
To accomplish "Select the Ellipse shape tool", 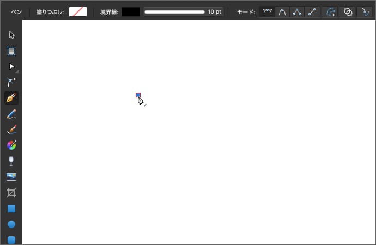I will pyautogui.click(x=11, y=224).
